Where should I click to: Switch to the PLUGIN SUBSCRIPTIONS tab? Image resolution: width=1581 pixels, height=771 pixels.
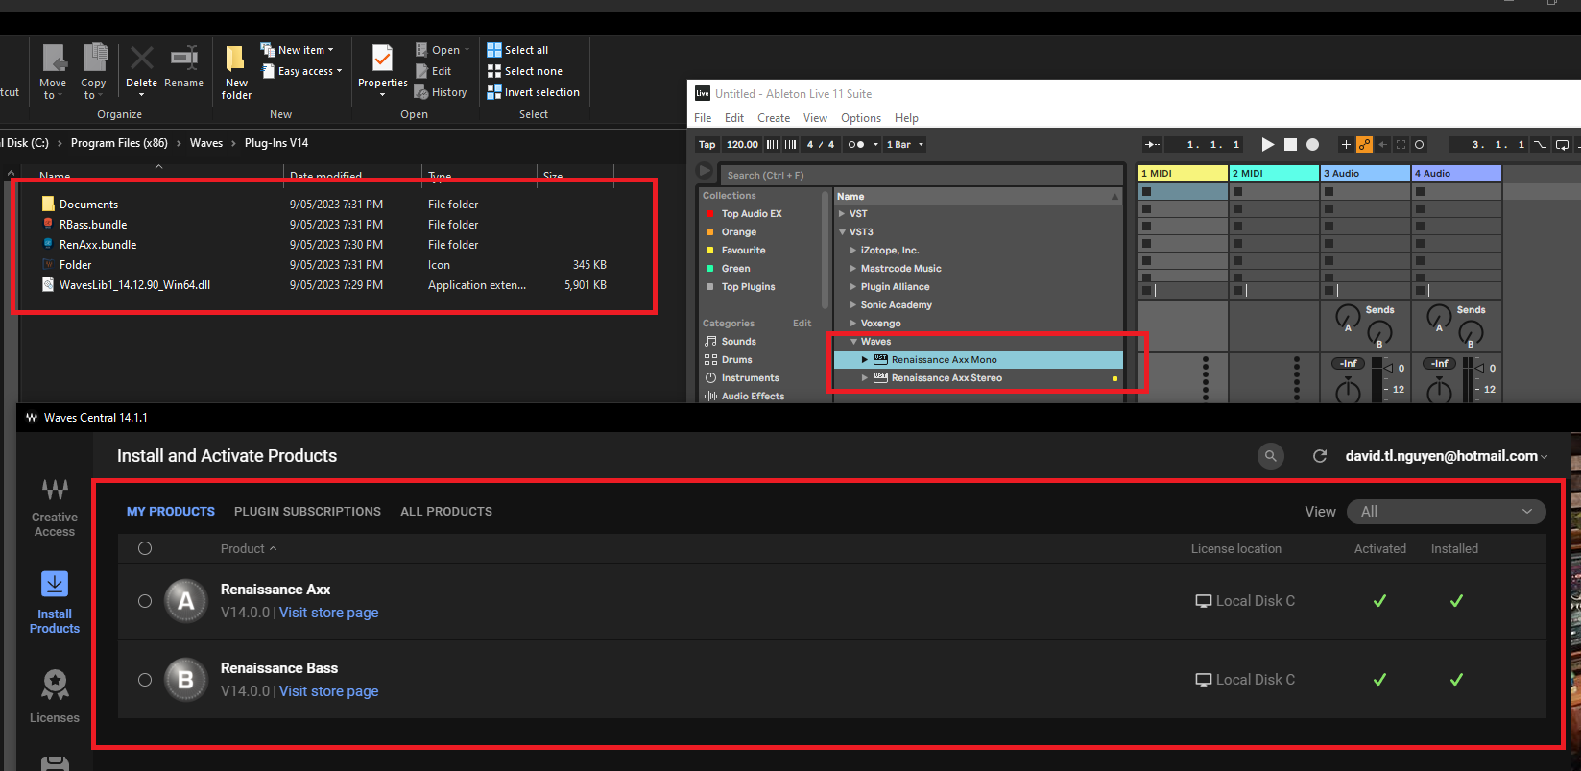pyautogui.click(x=307, y=512)
